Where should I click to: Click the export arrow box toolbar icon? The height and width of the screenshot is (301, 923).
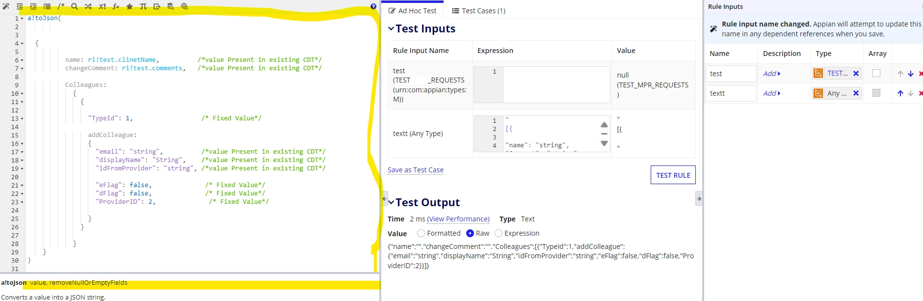click(x=157, y=6)
